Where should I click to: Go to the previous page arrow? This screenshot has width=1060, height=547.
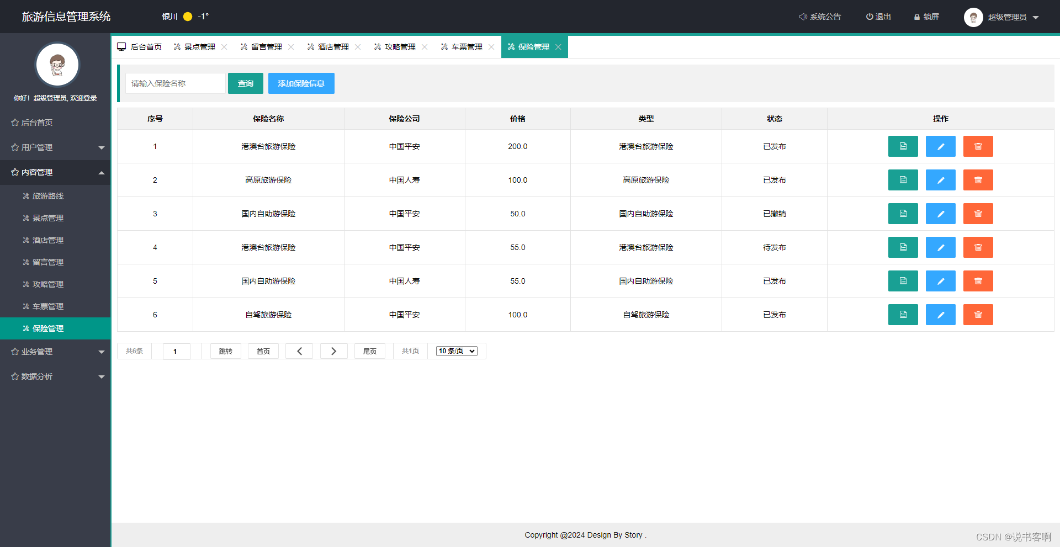pos(299,351)
